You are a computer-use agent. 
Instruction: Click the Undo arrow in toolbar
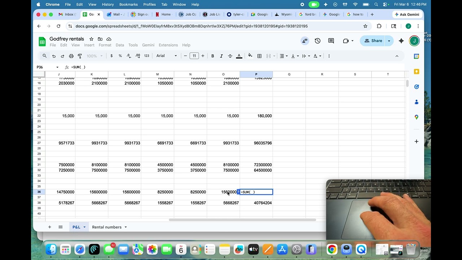(x=54, y=56)
